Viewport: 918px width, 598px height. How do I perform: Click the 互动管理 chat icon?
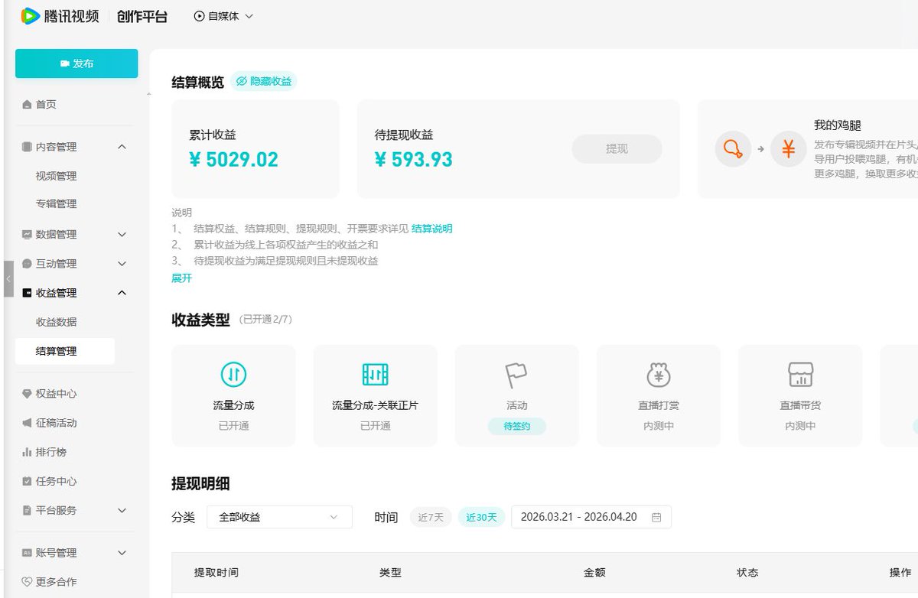pyautogui.click(x=27, y=264)
